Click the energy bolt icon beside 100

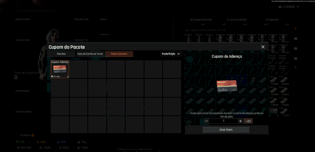(38, 142)
